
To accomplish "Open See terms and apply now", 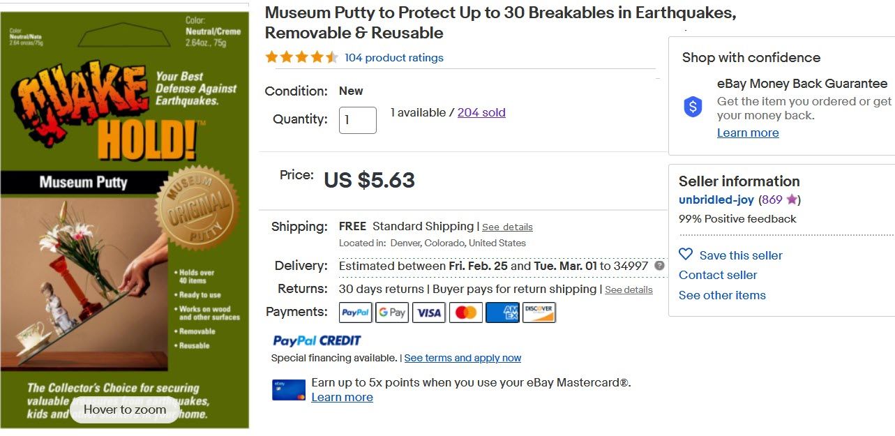I will click(x=462, y=358).
